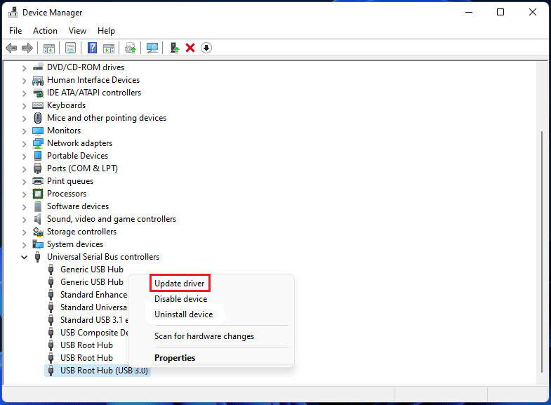Expand the Human Interface Devices node
The width and height of the screenshot is (551, 405).
pyautogui.click(x=24, y=81)
